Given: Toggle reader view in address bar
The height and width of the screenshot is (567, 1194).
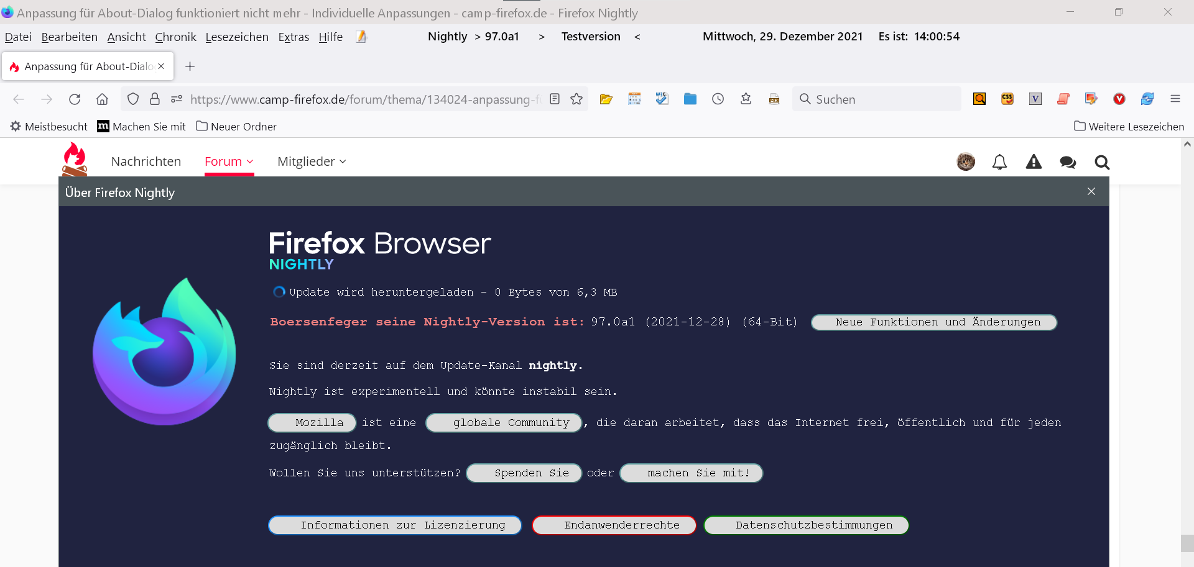Looking at the screenshot, I should click(x=555, y=99).
